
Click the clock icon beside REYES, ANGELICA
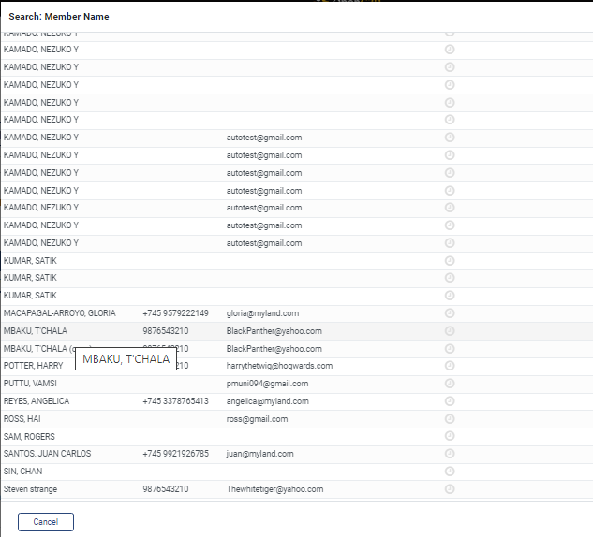click(x=449, y=401)
